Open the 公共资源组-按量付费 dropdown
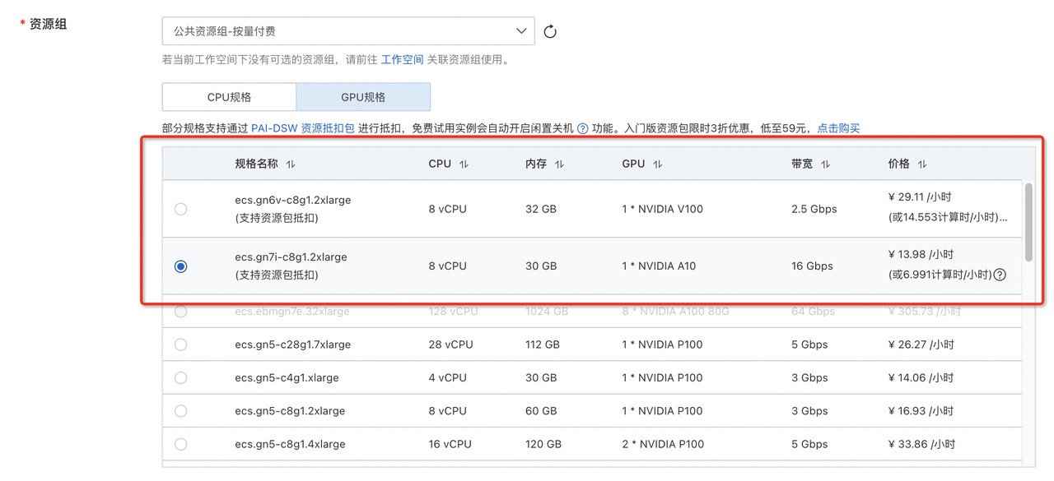The image size is (1054, 481). 347,31
